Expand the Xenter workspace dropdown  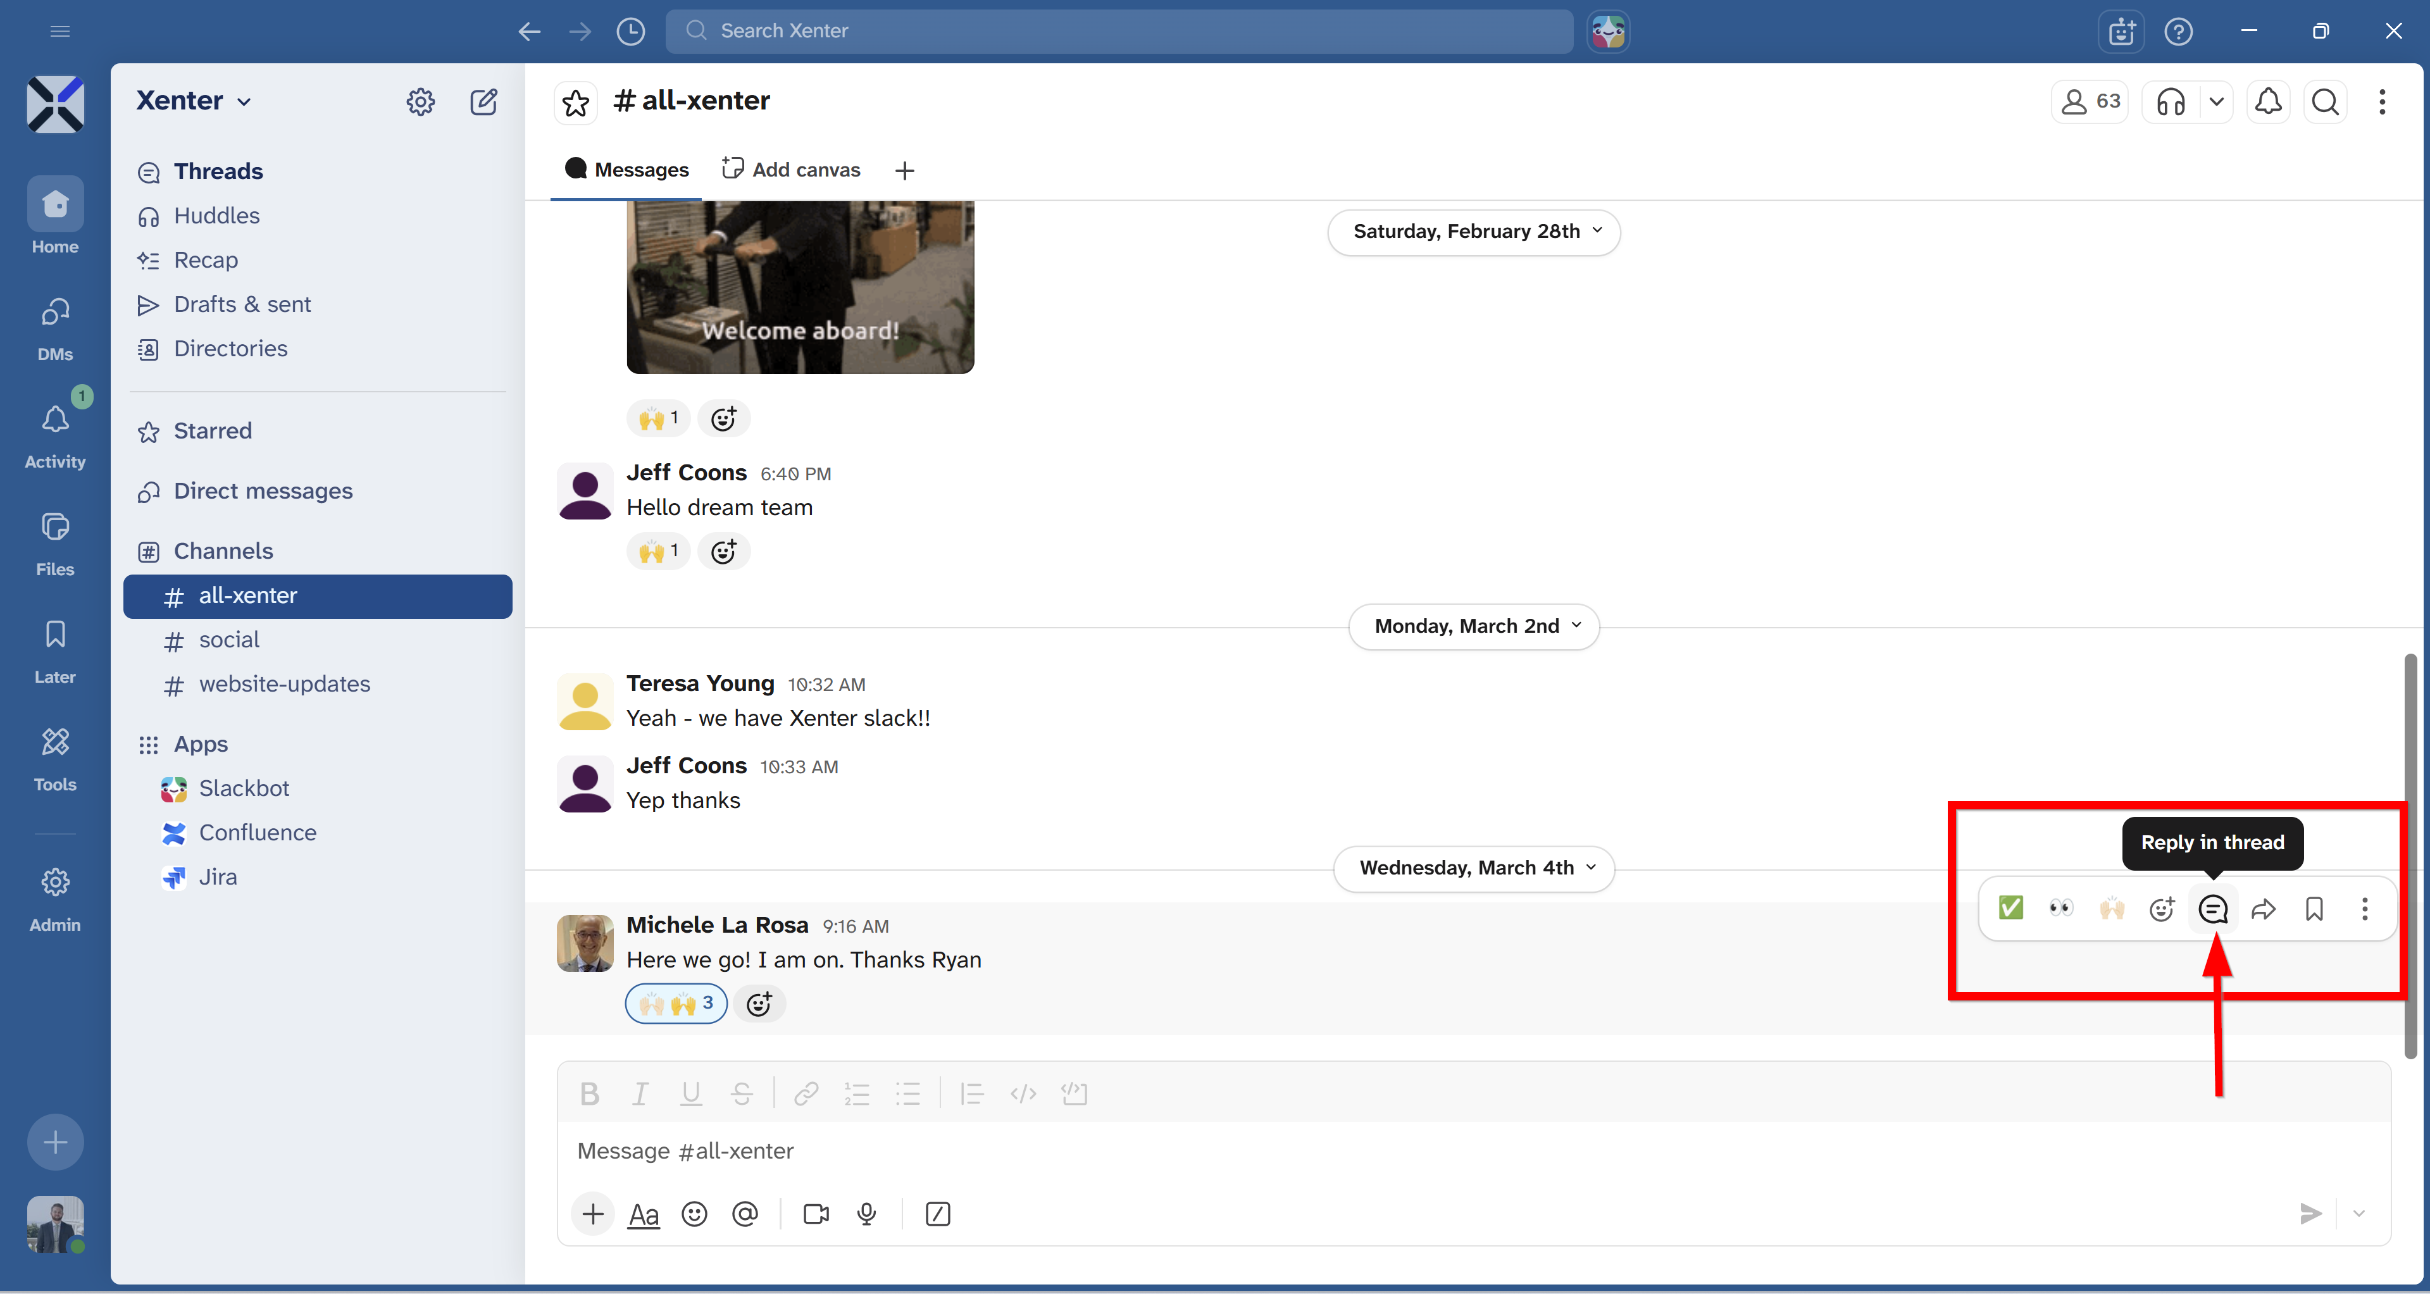[194, 101]
